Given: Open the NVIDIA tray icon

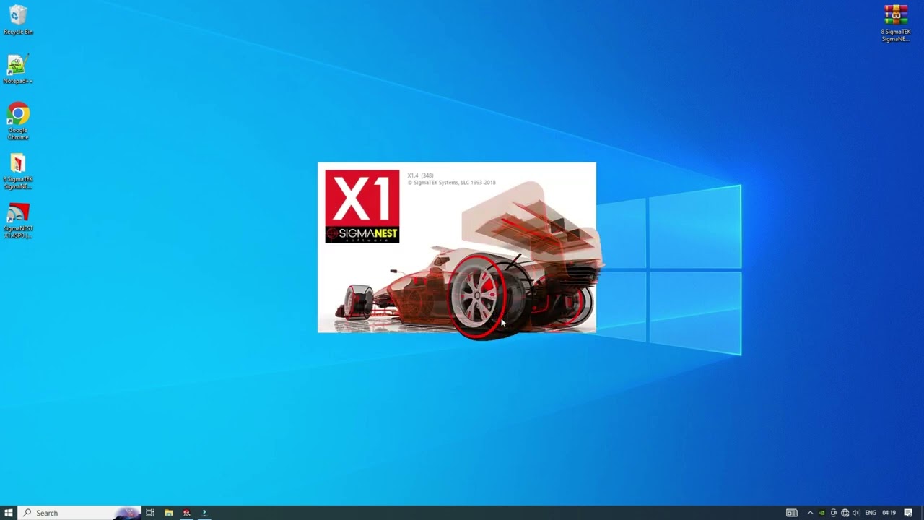Looking at the screenshot, I should coord(821,513).
